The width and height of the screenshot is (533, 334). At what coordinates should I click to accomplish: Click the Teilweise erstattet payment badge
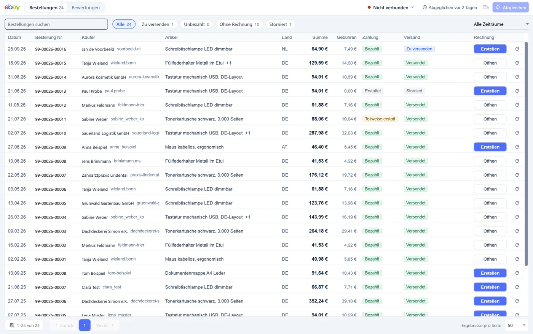[x=380, y=119]
